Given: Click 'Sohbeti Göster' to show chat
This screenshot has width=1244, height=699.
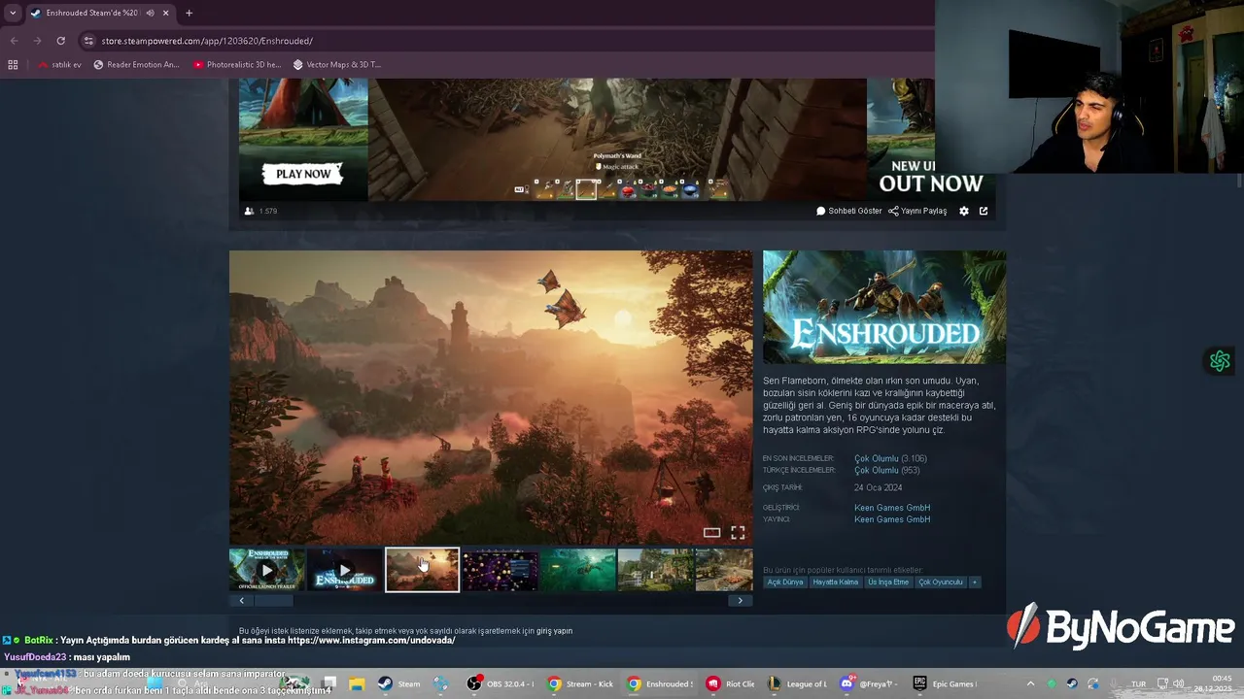Looking at the screenshot, I should [x=849, y=211].
